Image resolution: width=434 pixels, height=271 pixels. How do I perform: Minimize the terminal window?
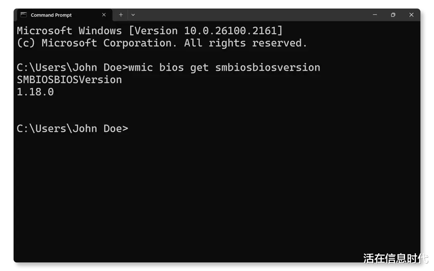(375, 15)
